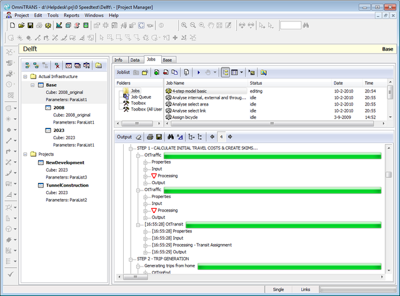Viewport: 400px width, 296px height.
Task: Go to next output with right arrow
Action: [x=230, y=137]
